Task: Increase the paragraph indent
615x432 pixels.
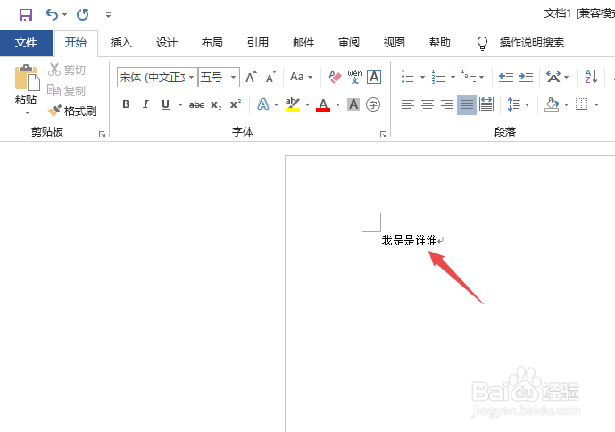Action: tap(526, 77)
